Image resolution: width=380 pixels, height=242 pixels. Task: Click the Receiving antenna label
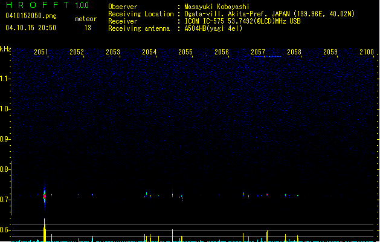pos(139,28)
